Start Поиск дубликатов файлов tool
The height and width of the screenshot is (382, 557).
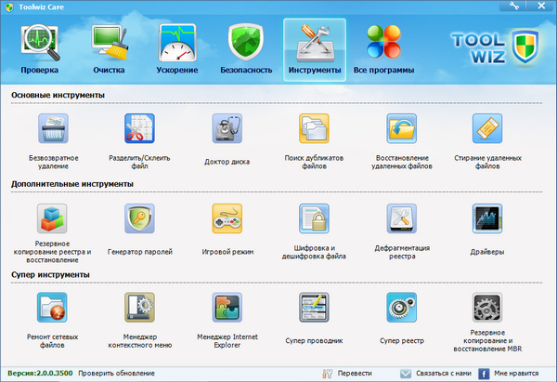click(x=314, y=130)
